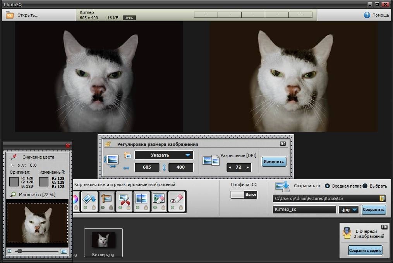Click the counter icon in resize panel header
This screenshot has width=393, height=263.
coord(283,144)
